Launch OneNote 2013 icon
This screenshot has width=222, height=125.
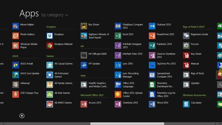[118, 104]
